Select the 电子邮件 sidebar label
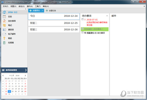The height and width of the screenshot is (100, 147). (12, 34)
